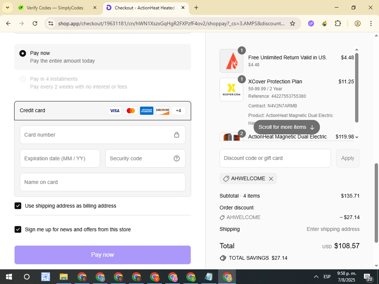Select Pay in 4 installments radio

click(x=23, y=79)
